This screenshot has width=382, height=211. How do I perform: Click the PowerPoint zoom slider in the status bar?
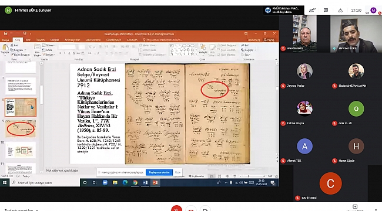pyautogui.click(x=252, y=176)
